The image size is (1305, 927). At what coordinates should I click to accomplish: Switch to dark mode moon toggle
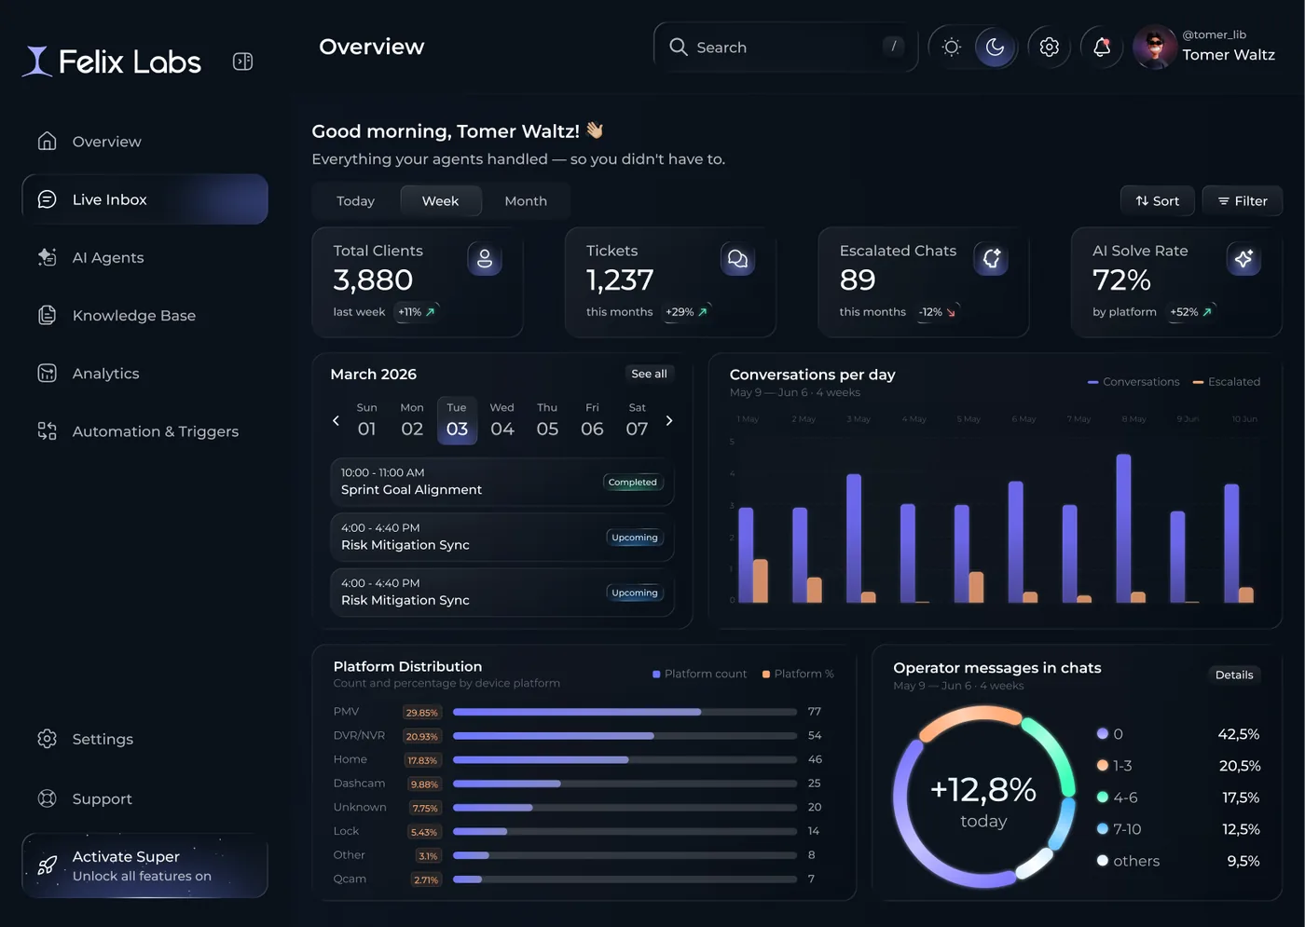click(995, 47)
